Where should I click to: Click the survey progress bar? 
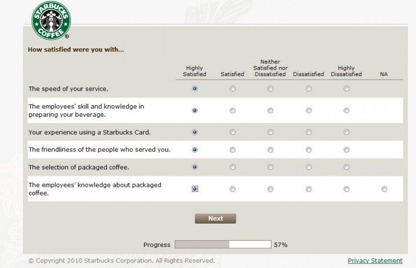[x=223, y=244]
